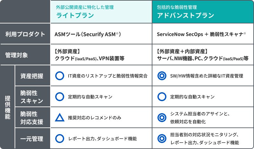Click the circle icon for アドバンストプラン 定期的な自動スキャン

(x=162, y=97)
